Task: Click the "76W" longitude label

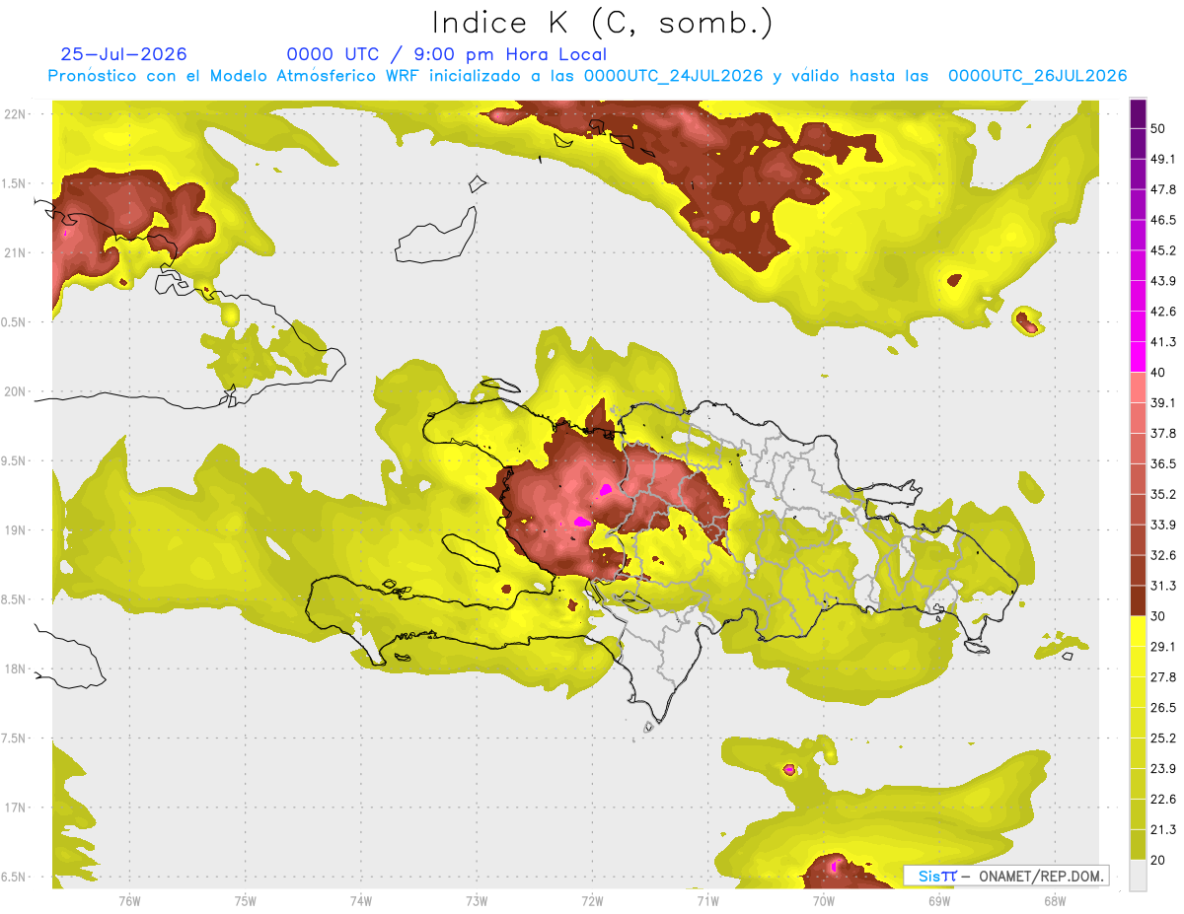Action: pos(129,901)
